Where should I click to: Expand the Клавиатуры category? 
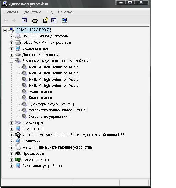point(11,123)
